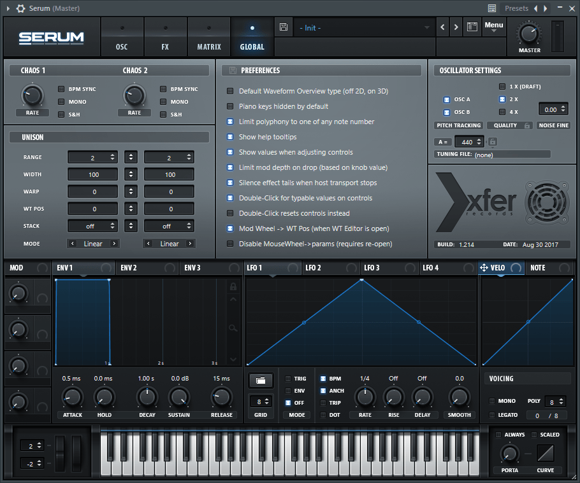
Task: Click the envelope zoom magnifier icon
Action: (233, 328)
